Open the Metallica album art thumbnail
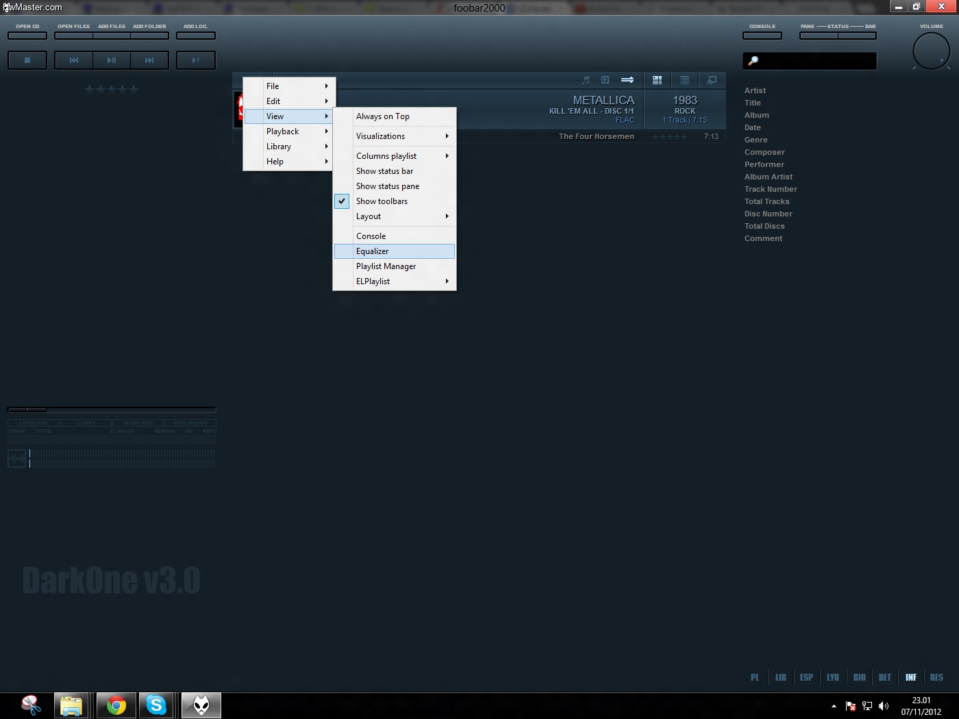 pyautogui.click(x=240, y=109)
